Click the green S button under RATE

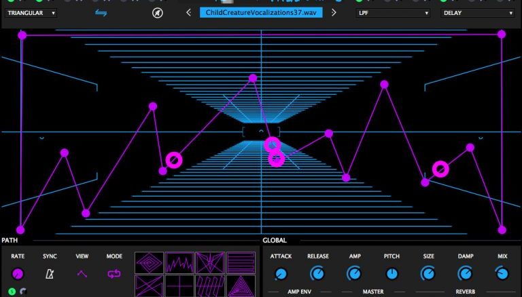click(12, 292)
